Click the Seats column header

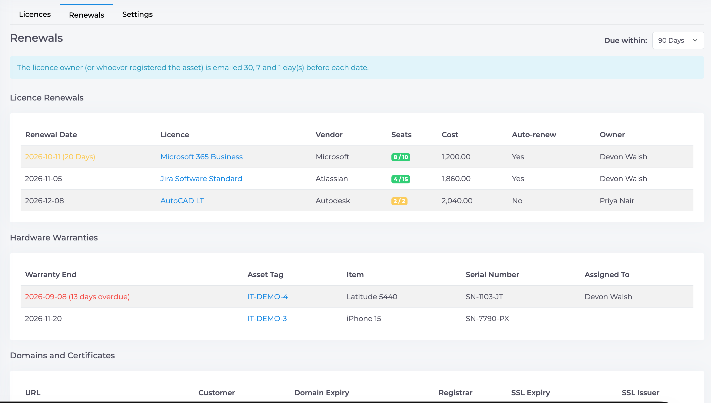[401, 134]
